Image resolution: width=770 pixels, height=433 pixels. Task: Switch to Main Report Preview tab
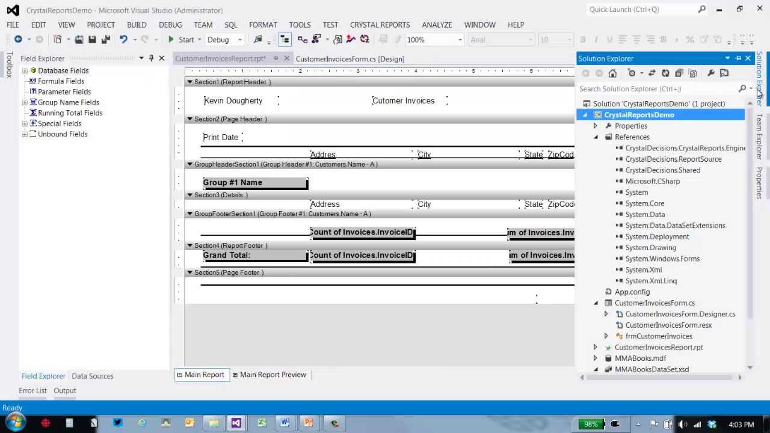click(x=269, y=375)
